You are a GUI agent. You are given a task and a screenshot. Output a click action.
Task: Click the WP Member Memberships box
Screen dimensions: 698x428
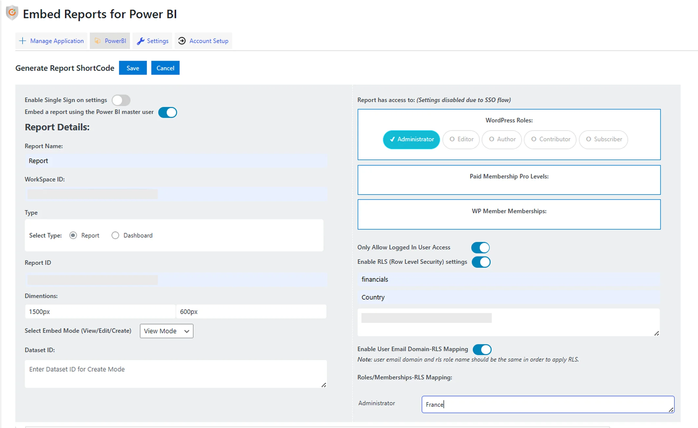(x=509, y=214)
